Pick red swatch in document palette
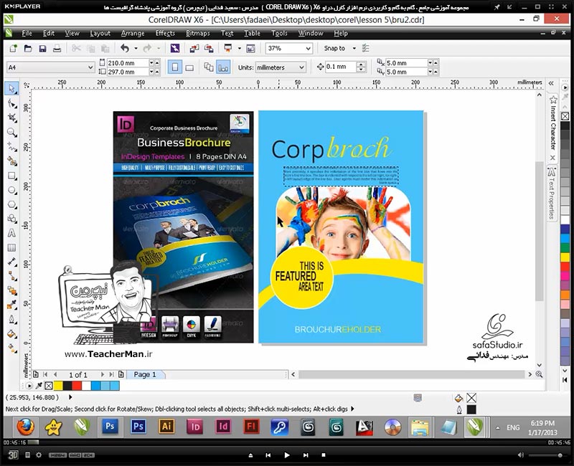The height and width of the screenshot is (466, 574). (x=77, y=386)
